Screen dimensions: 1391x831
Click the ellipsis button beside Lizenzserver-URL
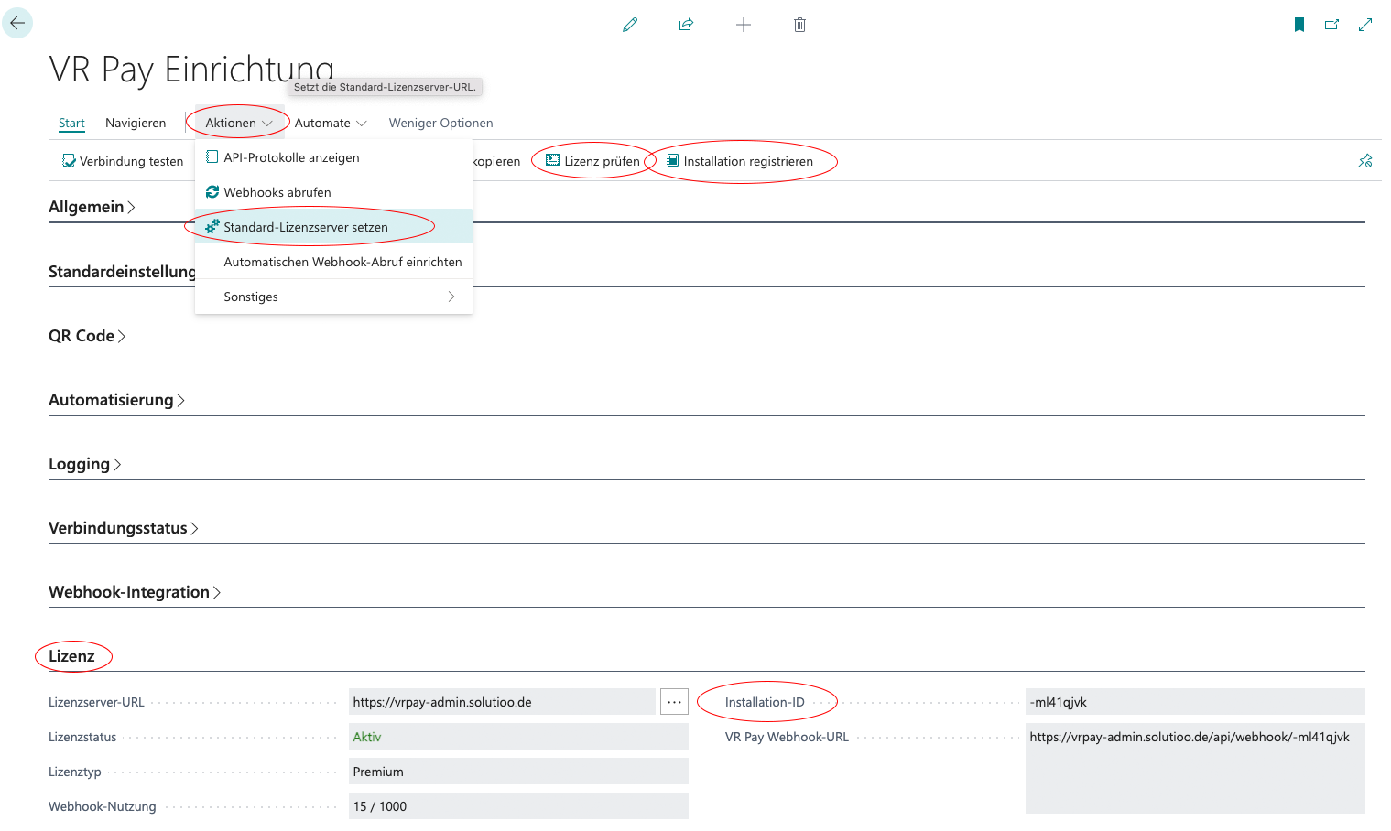[674, 702]
